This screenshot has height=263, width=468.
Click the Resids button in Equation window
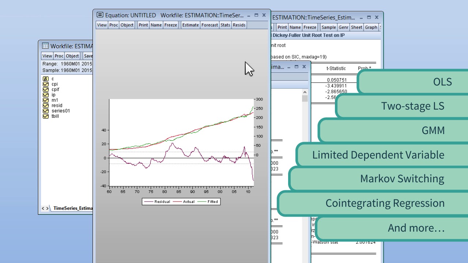point(239,25)
